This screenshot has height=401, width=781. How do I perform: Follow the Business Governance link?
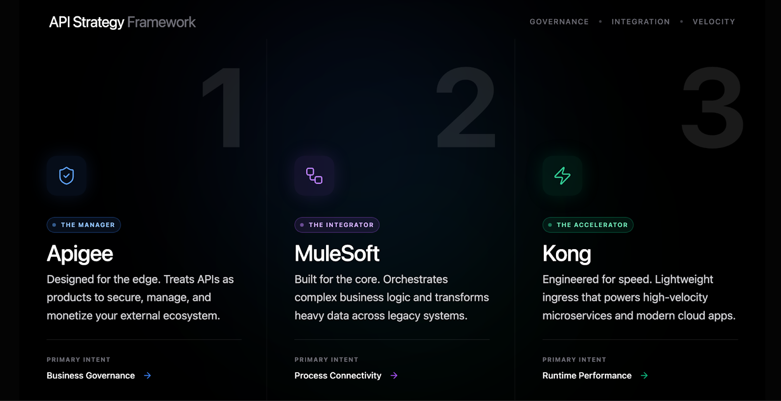[91, 376]
